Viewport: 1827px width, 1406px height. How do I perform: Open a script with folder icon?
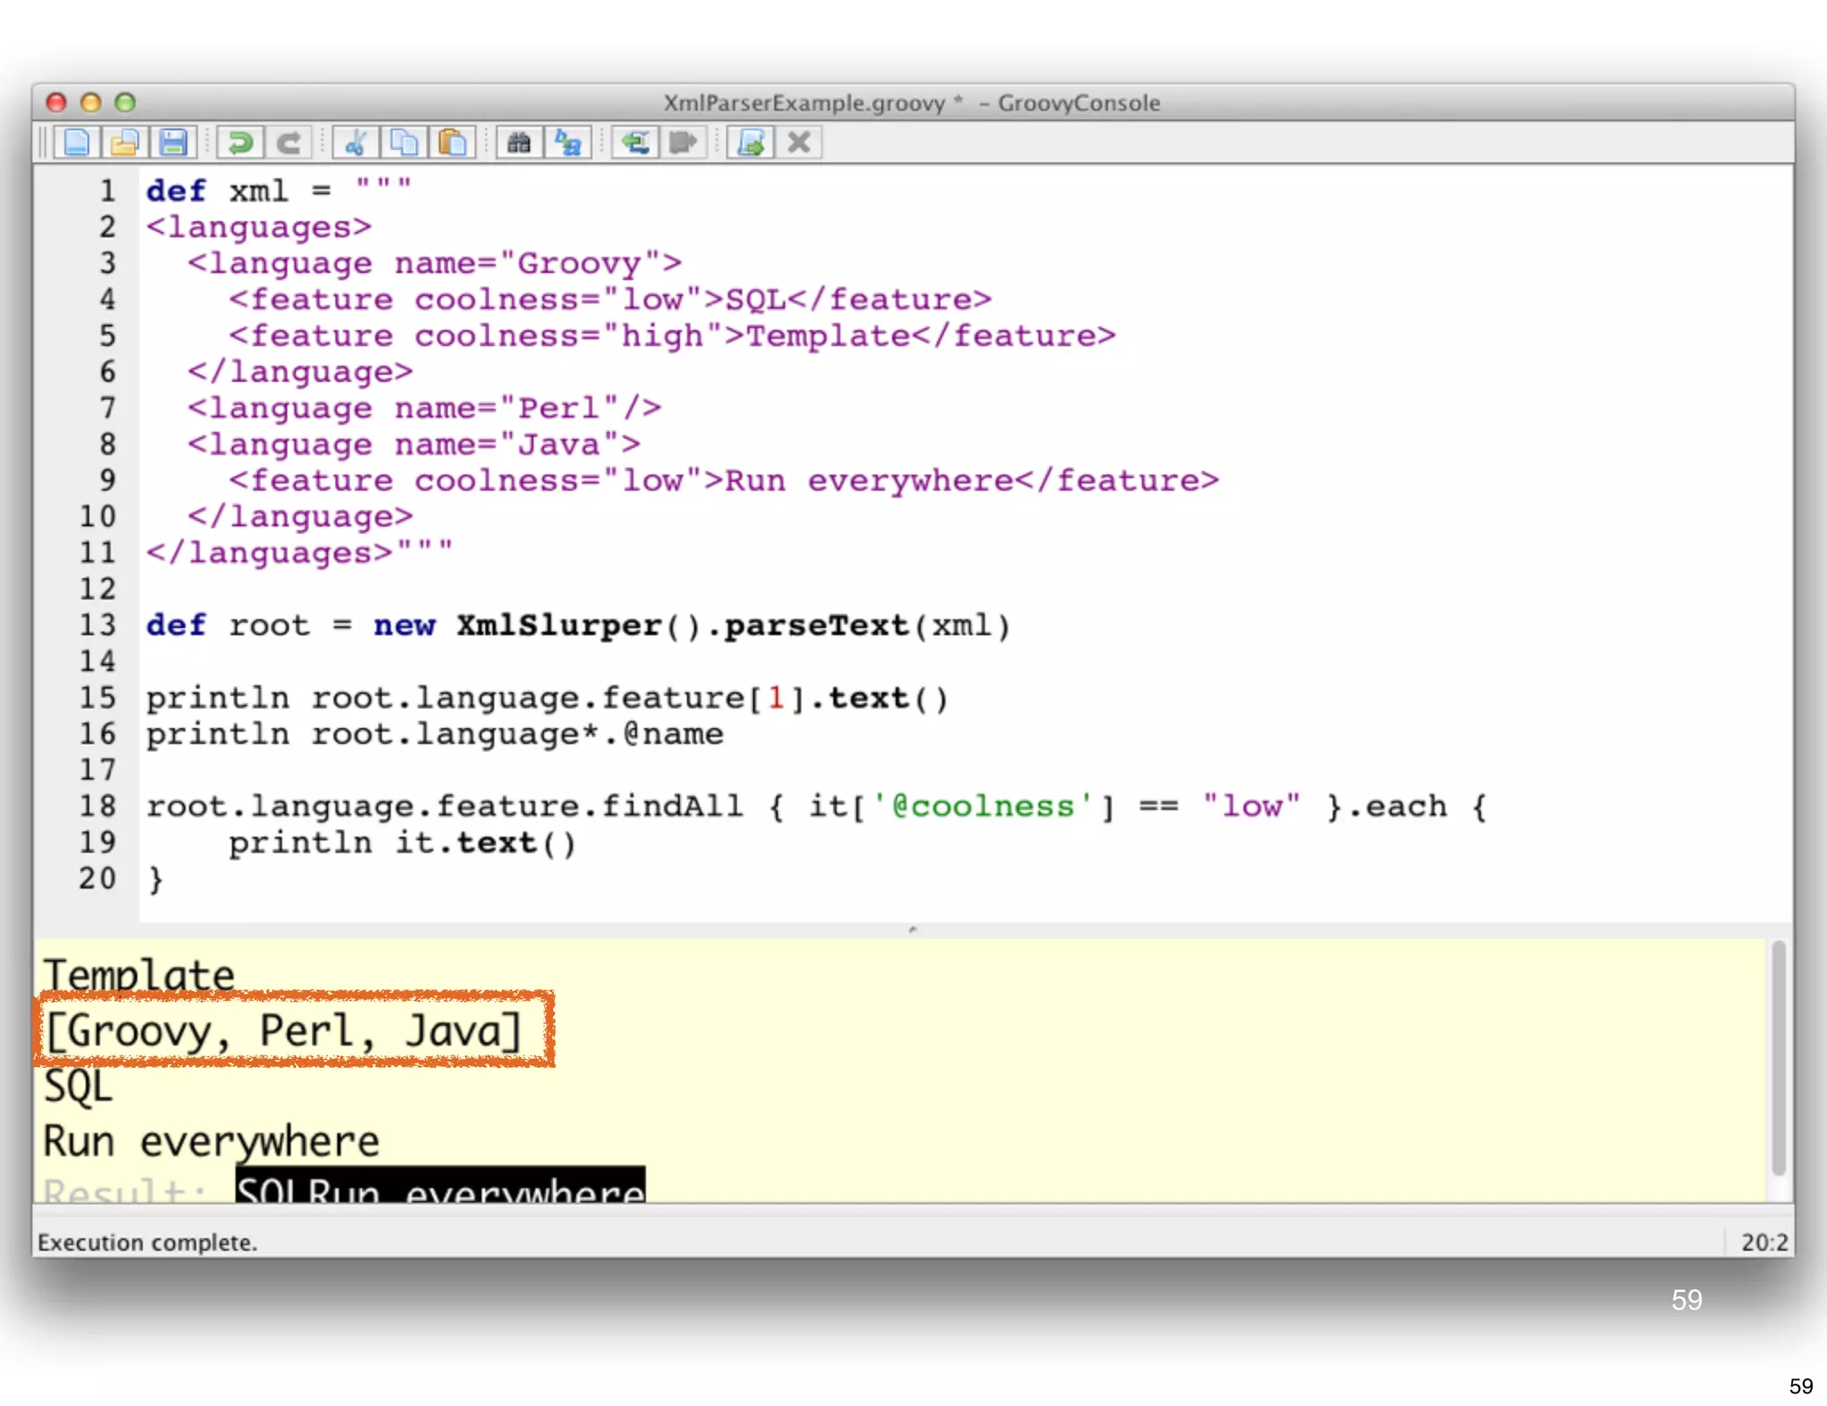(125, 143)
